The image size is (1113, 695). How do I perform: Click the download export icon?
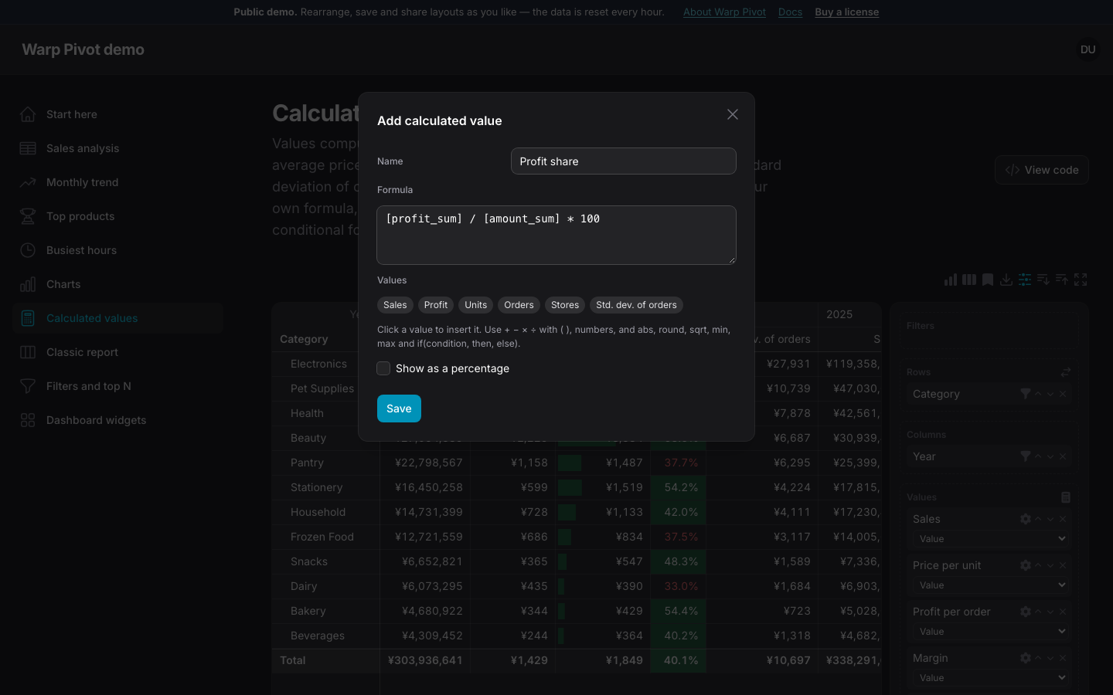pos(1006,280)
